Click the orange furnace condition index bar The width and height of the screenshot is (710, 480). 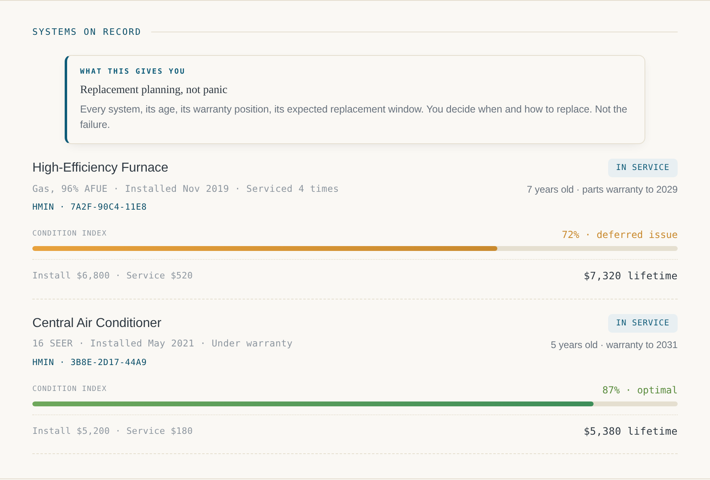(x=355, y=248)
